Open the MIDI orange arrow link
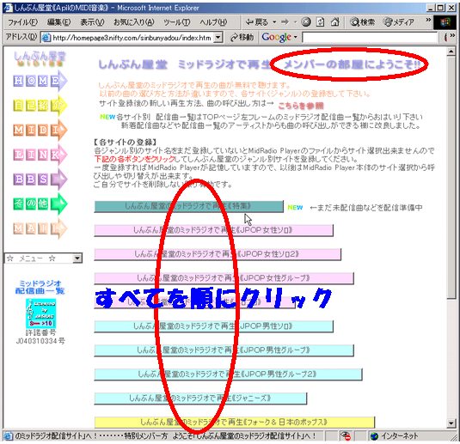 pyautogui.click(x=40, y=130)
